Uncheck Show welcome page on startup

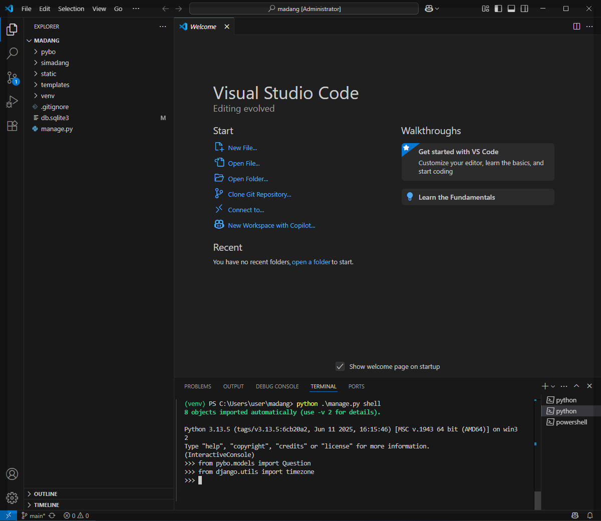click(x=340, y=366)
